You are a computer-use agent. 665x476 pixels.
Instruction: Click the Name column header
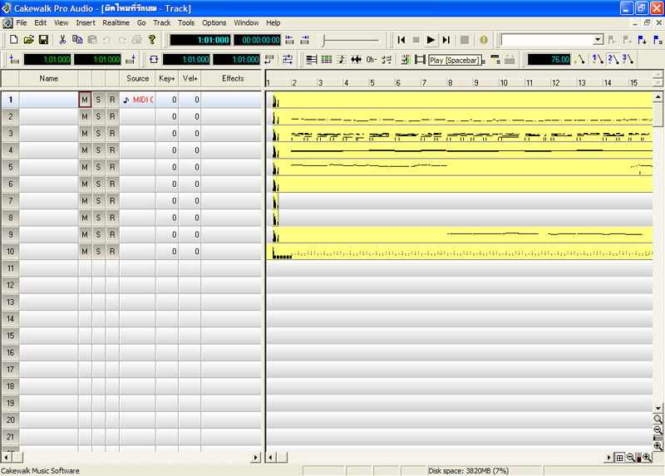tap(49, 78)
